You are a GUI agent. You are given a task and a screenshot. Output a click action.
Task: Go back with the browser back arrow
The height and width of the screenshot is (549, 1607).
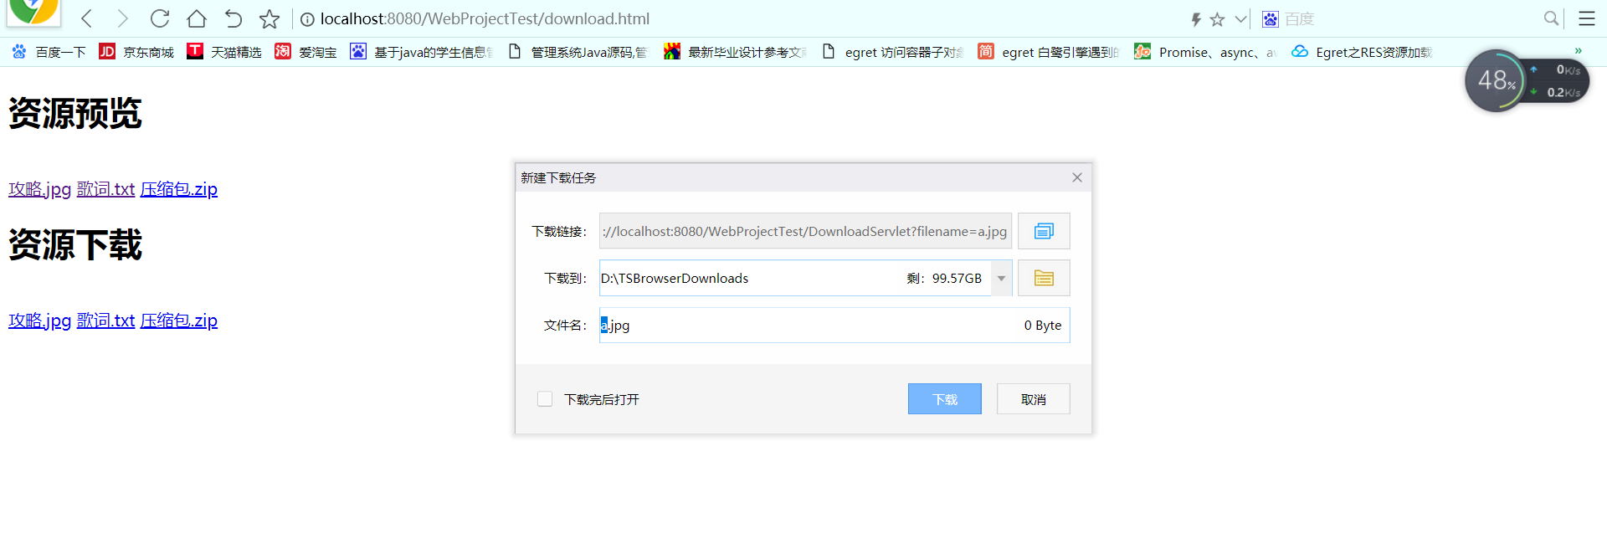pos(86,18)
